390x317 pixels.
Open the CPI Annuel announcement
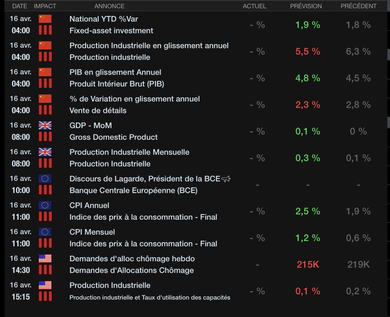[x=89, y=205]
